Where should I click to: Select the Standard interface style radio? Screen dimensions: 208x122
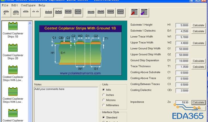pyautogui.click(x=104, y=117)
